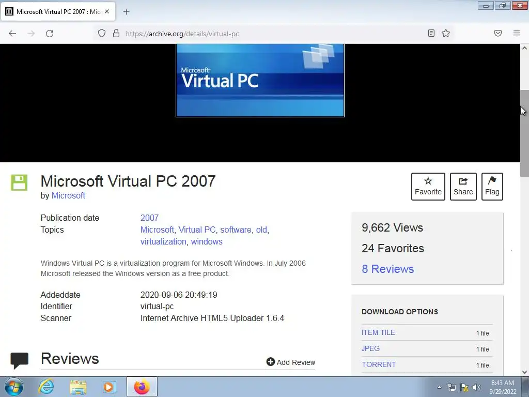Viewport: 529px width, 397px height.
Task: Open Windows Media Player from taskbar
Action: pyautogui.click(x=110, y=387)
